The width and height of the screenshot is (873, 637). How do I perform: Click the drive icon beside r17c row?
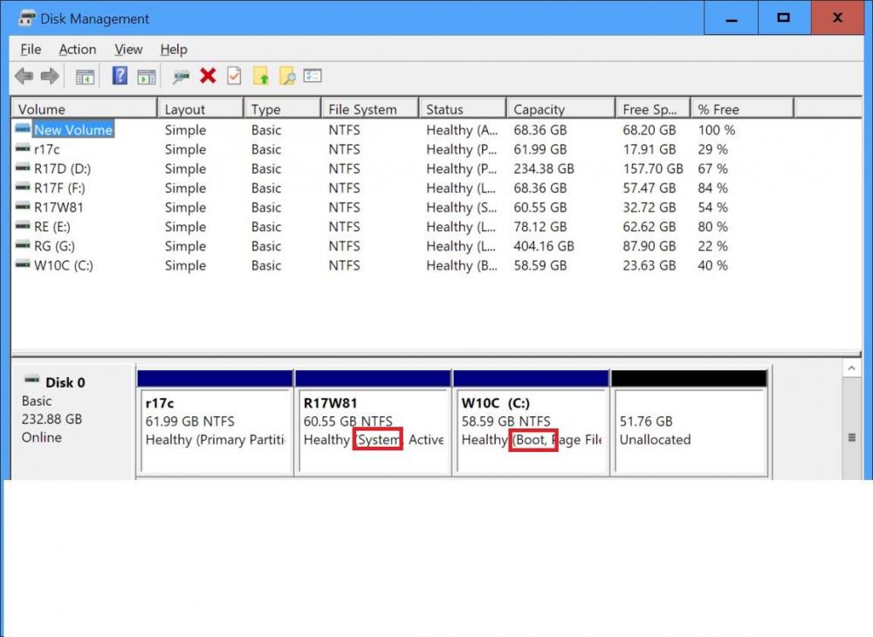click(23, 148)
